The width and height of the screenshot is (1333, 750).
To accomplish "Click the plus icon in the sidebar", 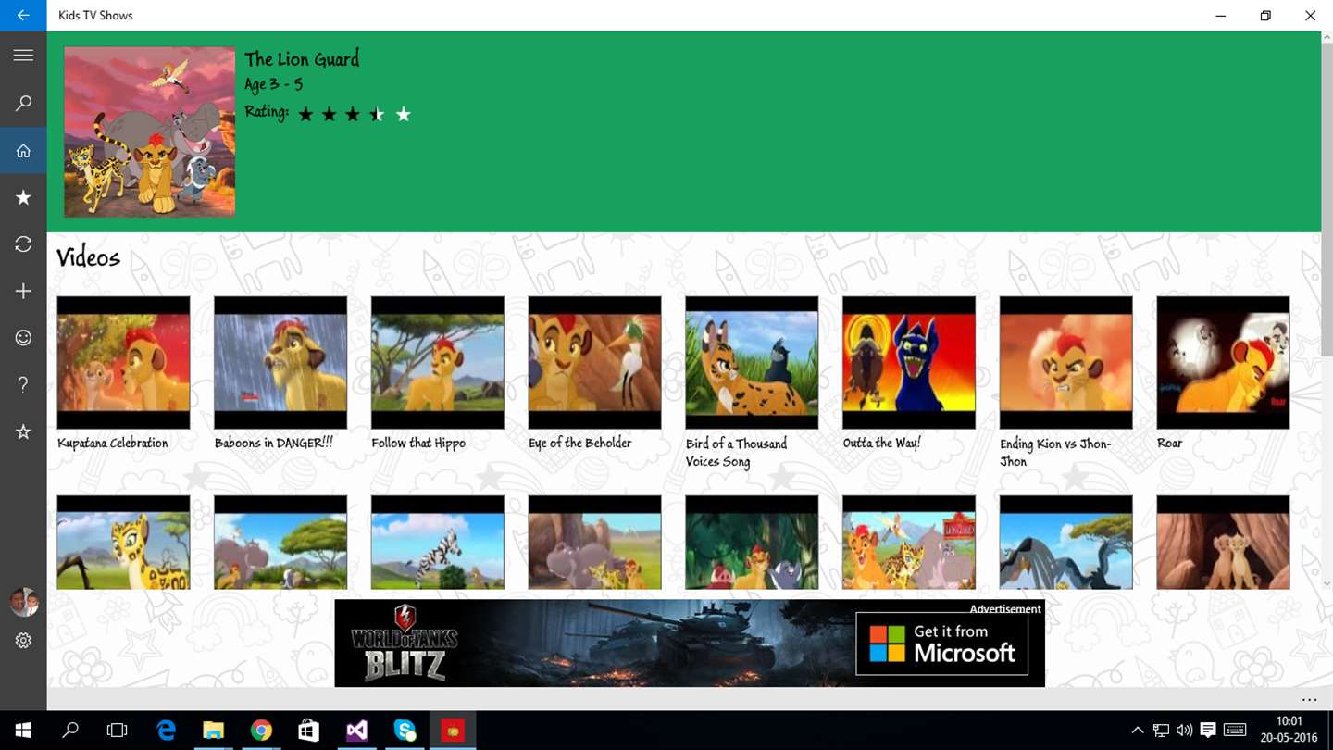I will pos(23,291).
